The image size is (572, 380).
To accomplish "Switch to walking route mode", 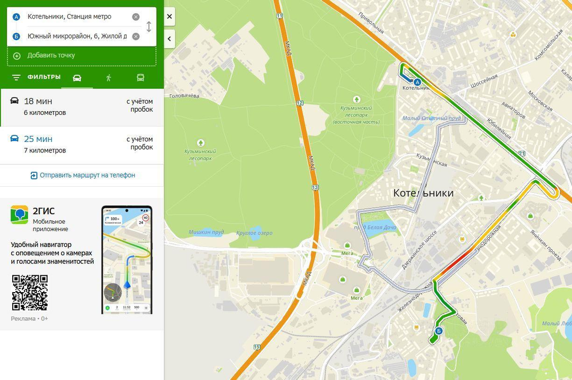I will [109, 78].
